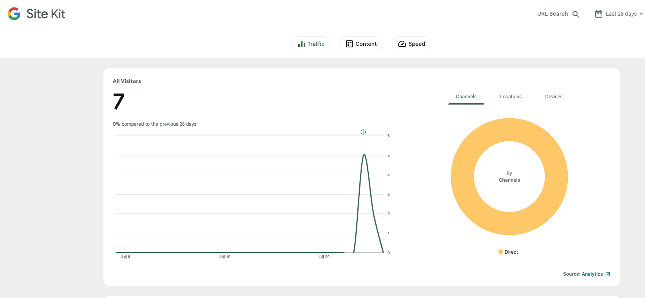Screen dimensions: 645x298
Task: Click the '4월 19' axis label
Action: (x=225, y=257)
